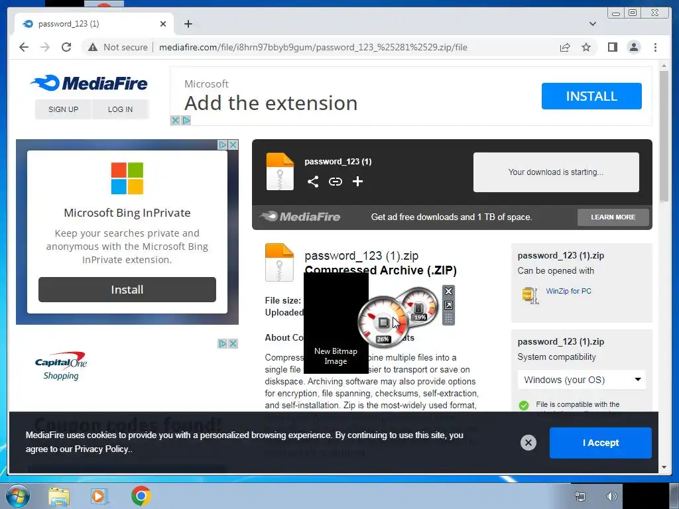This screenshot has height=509, width=679.
Task: Click the plus icon under password_123 (1)
Action: 357,182
